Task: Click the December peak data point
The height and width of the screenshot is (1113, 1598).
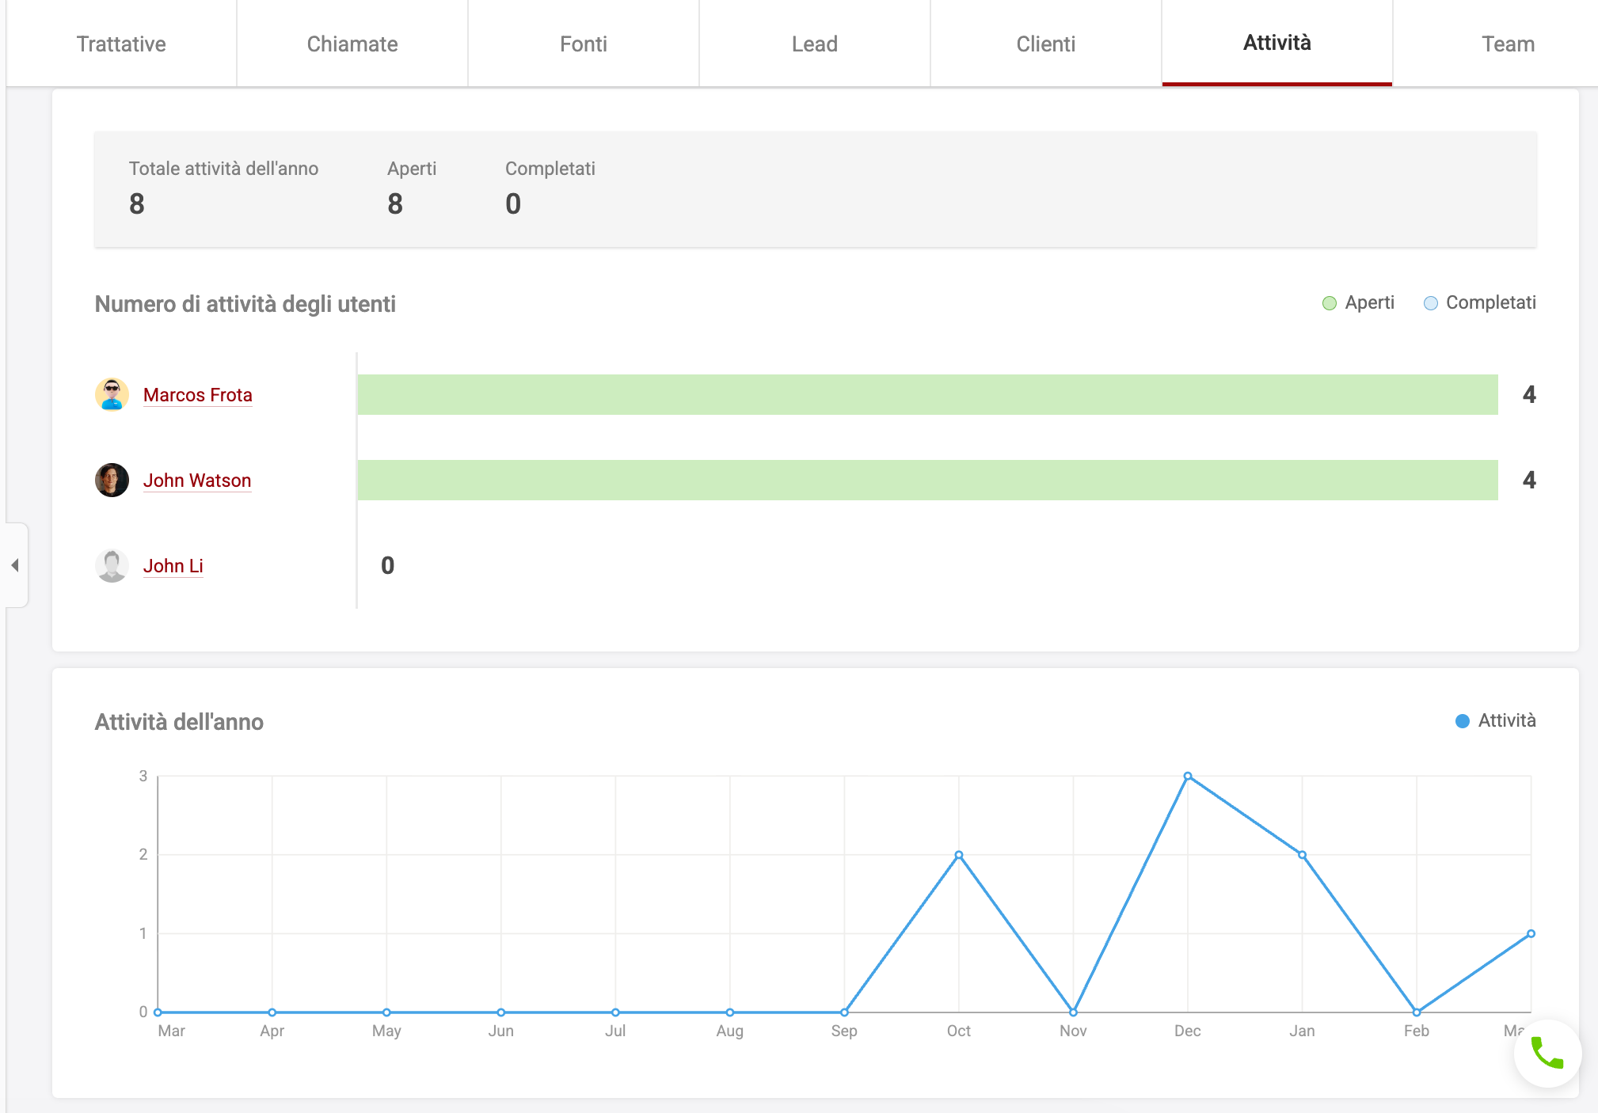Action: pos(1188,776)
